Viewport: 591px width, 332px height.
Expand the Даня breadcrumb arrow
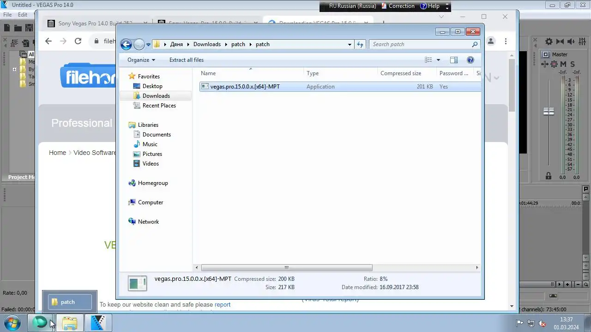pos(188,44)
